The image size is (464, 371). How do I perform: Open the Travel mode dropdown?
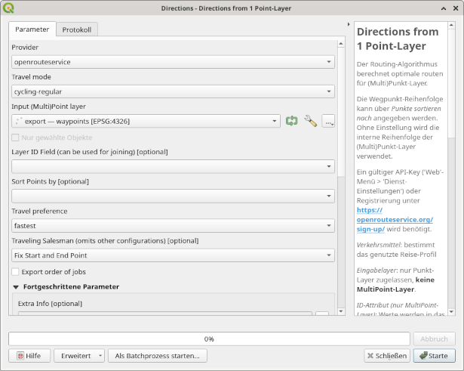174,91
